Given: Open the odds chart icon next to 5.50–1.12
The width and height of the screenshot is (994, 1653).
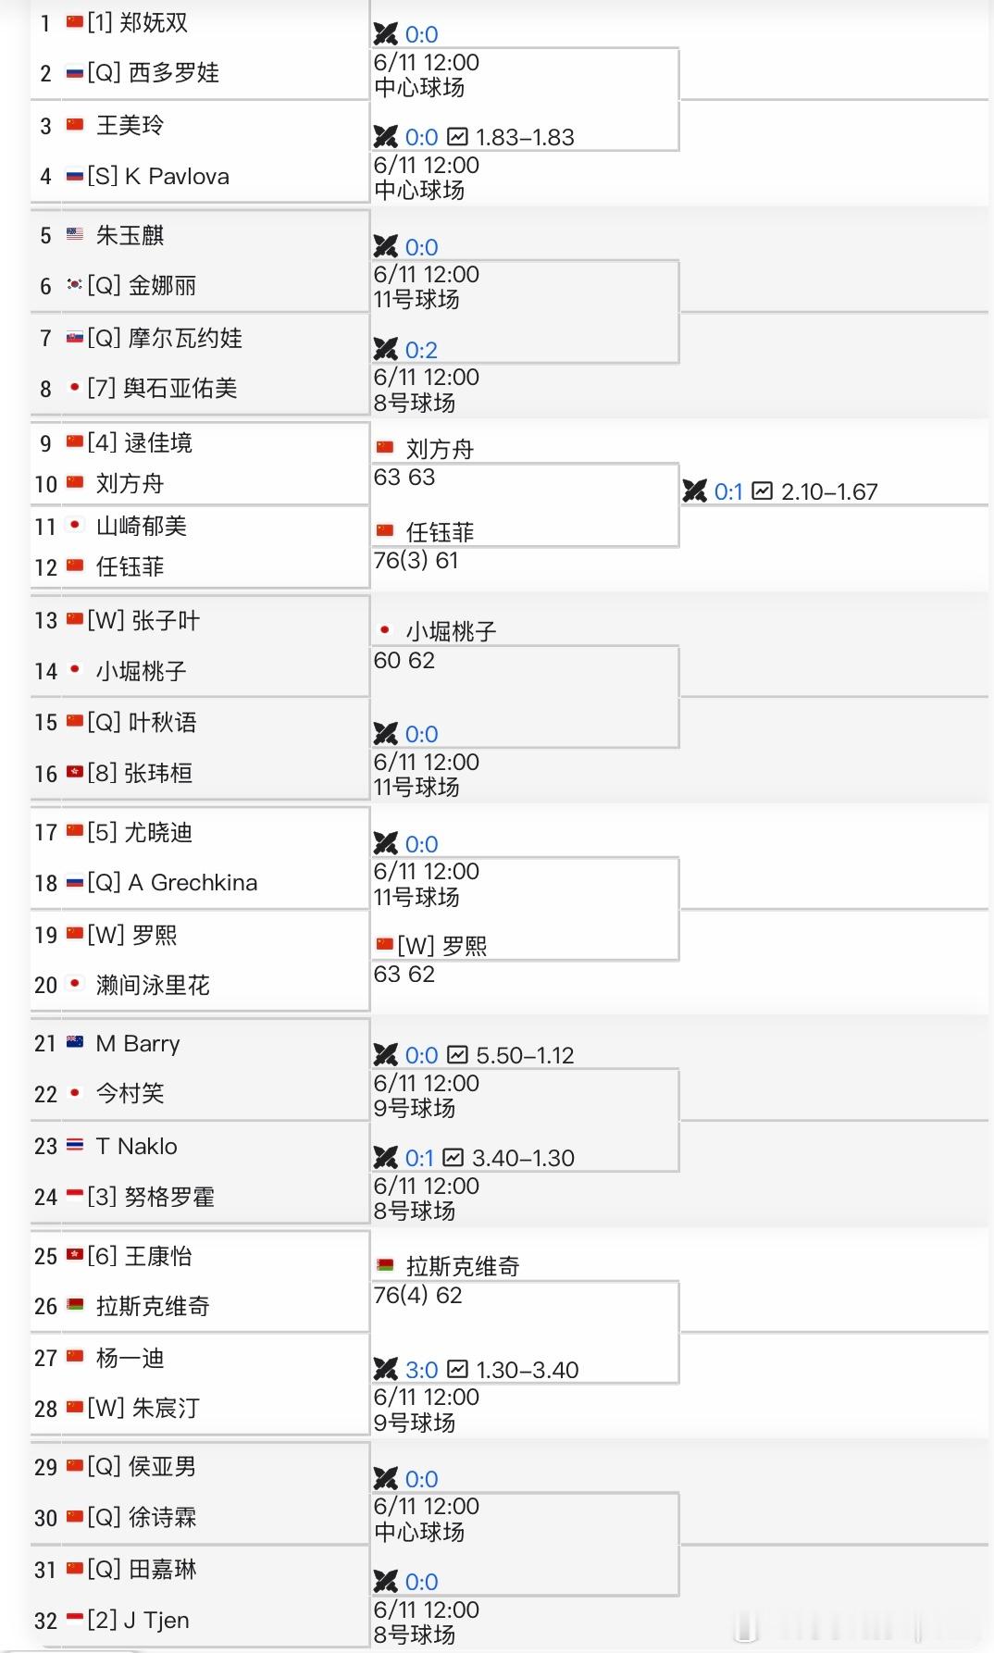Looking at the screenshot, I should pos(457,1055).
